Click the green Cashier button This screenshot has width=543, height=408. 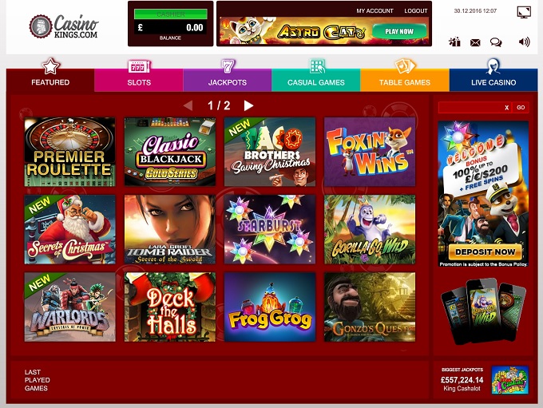tap(171, 14)
